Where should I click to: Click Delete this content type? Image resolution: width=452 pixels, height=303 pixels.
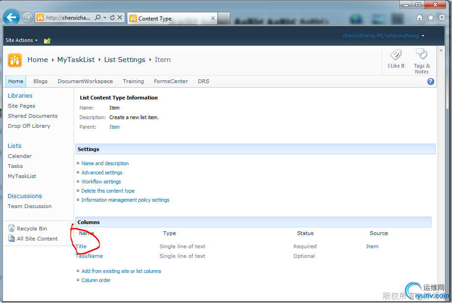tap(108, 191)
